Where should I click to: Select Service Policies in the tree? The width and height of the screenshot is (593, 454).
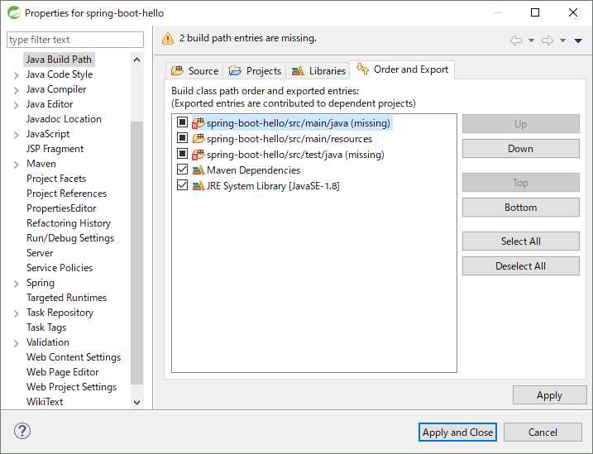60,268
